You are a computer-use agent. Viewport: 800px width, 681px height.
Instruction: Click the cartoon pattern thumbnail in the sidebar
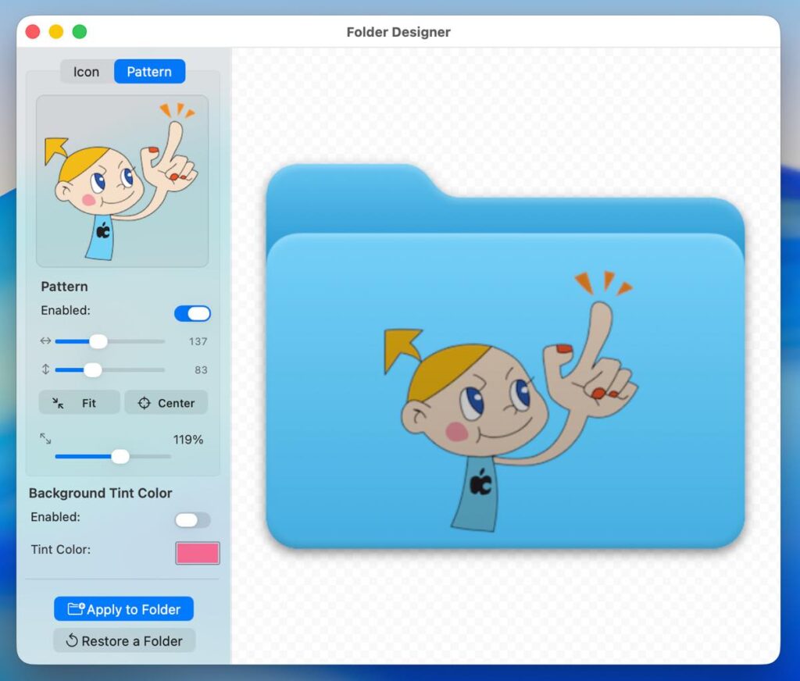click(x=122, y=181)
